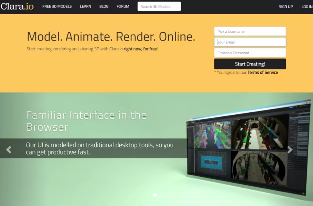Select the active carousel dot indicator

[x=155, y=195]
